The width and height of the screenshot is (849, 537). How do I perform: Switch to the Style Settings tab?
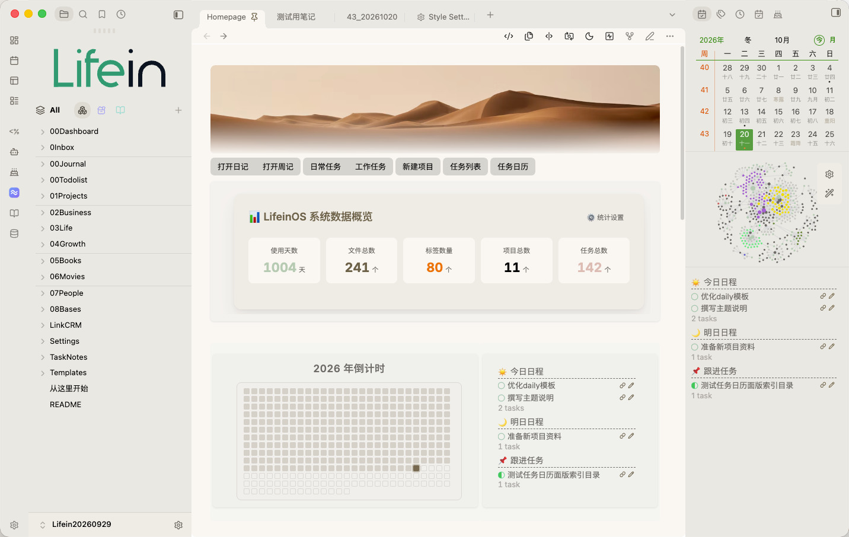pyautogui.click(x=443, y=17)
